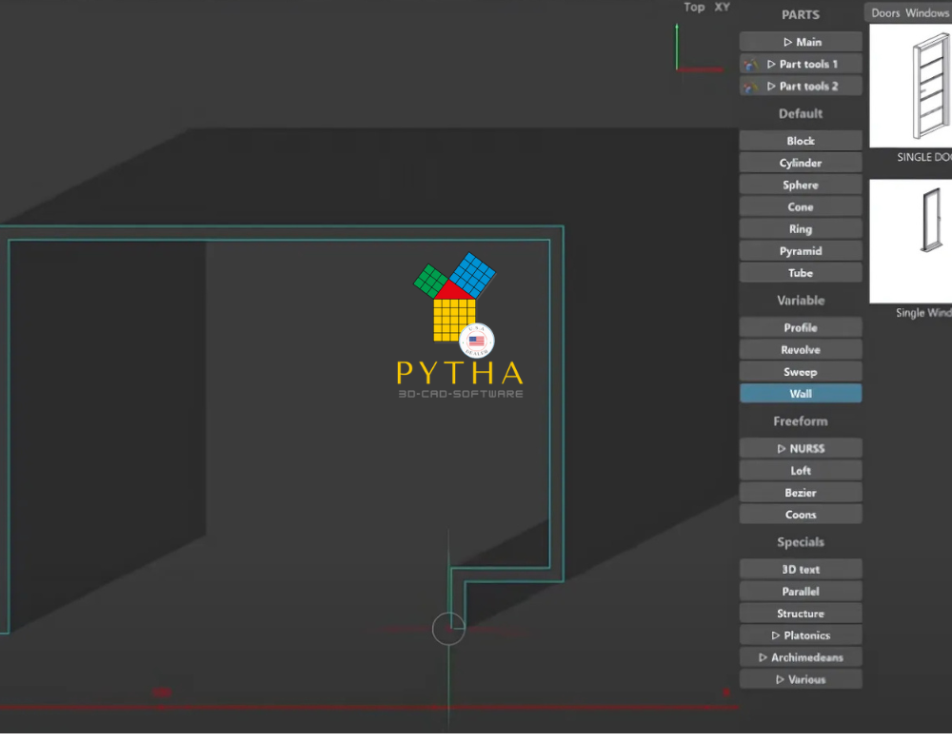Viewport: 952px width, 742px height.
Task: Click the colorful icon beside Part tools 1
Action: coord(749,64)
